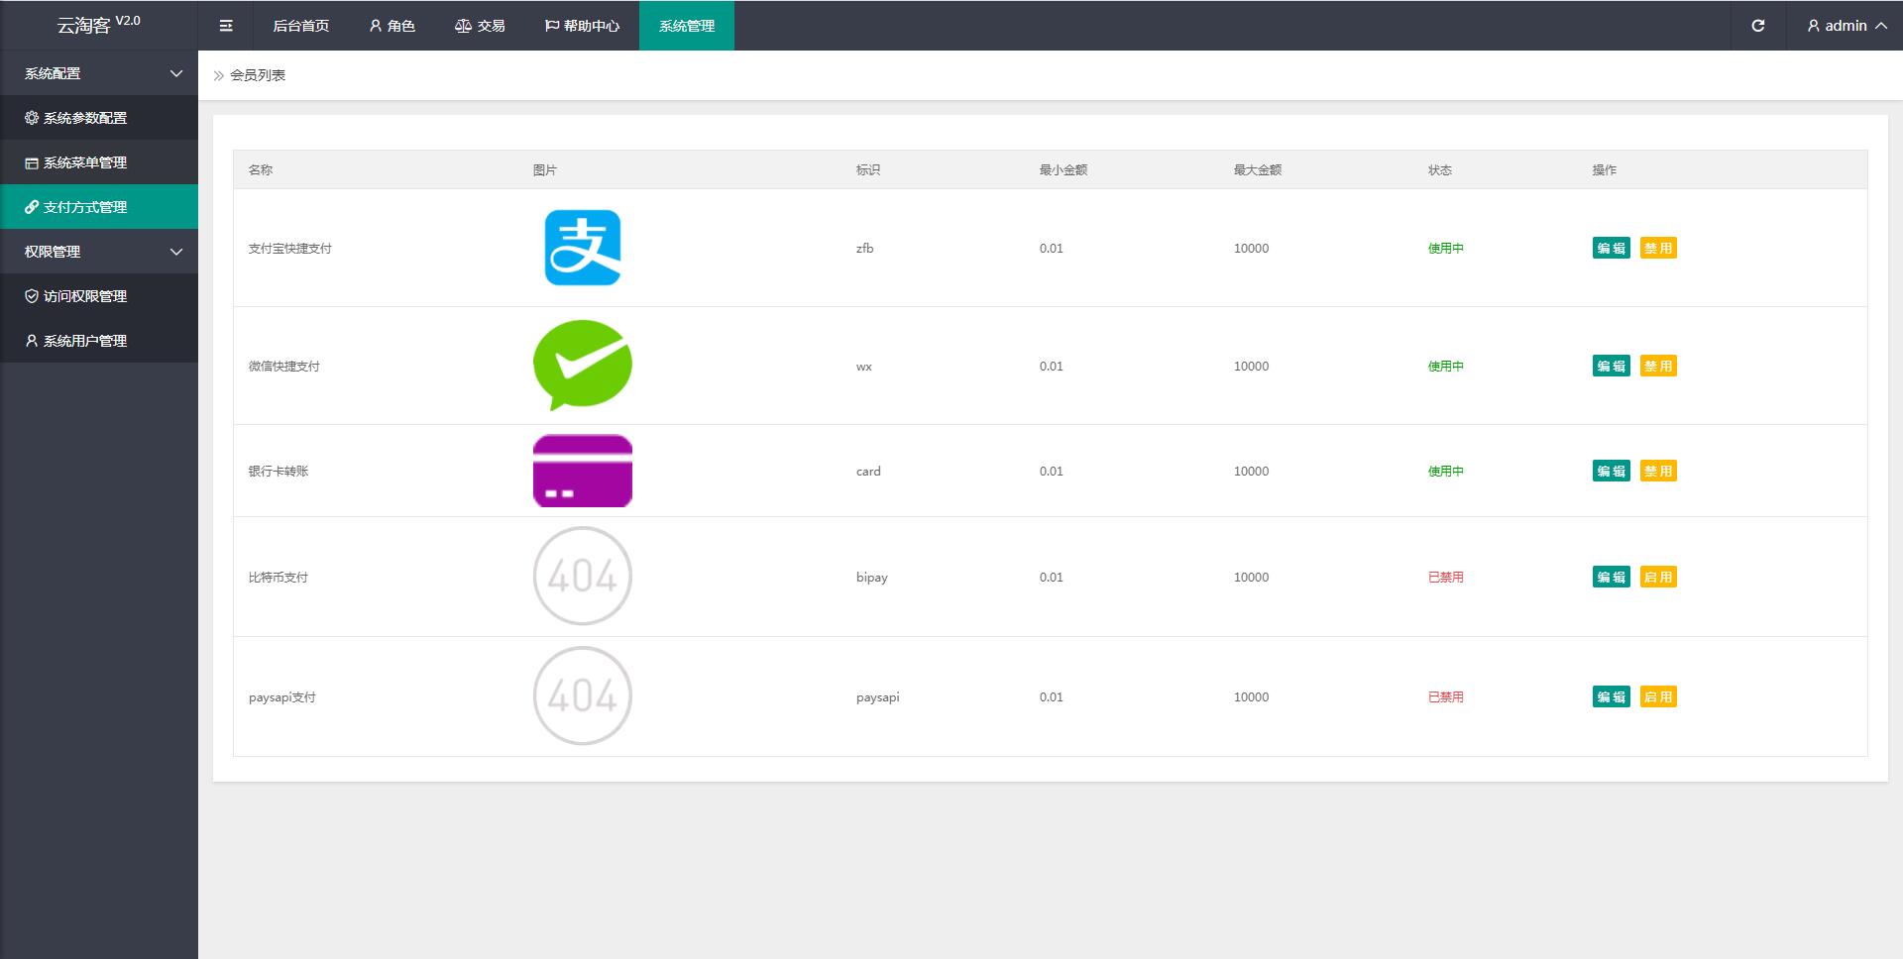Click the 404 placeholder for bipay

(583, 576)
